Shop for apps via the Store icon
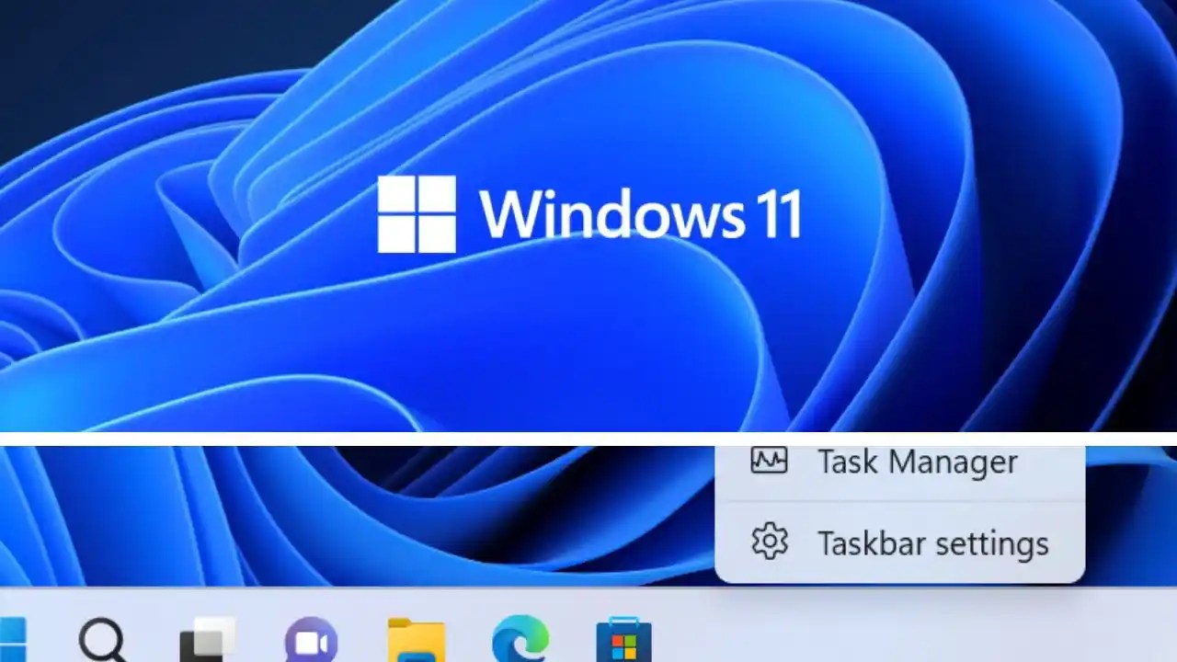 click(624, 641)
